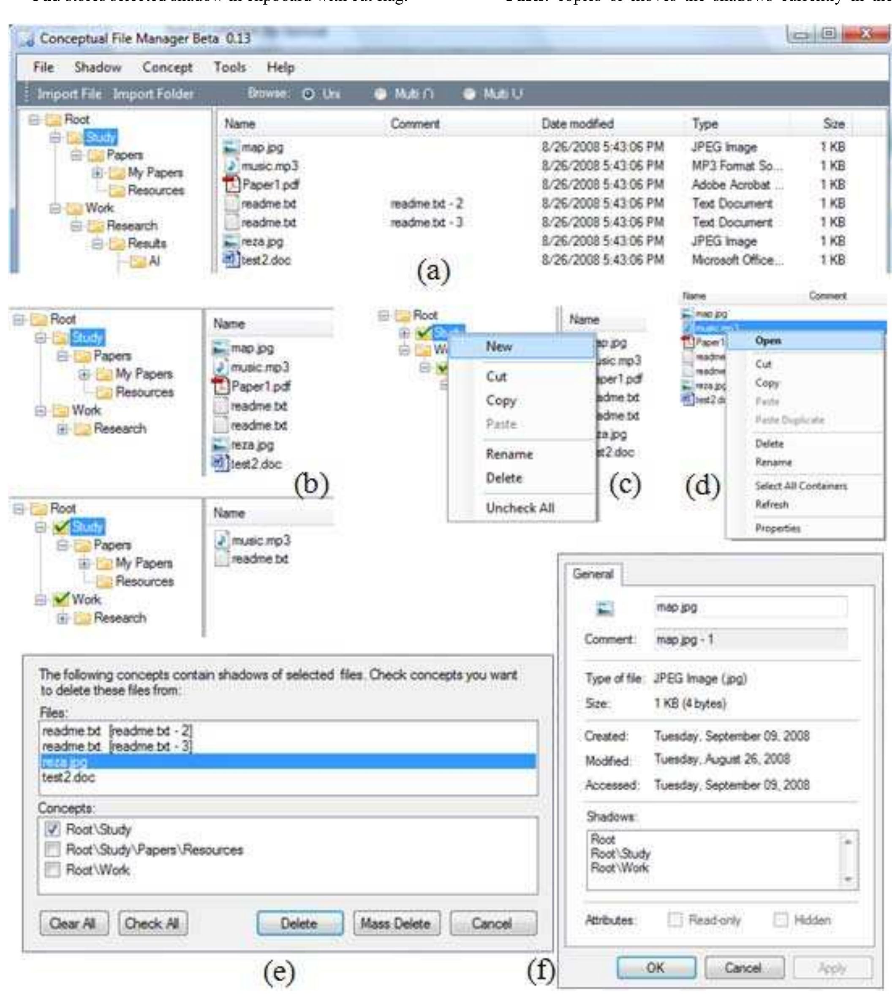Click the red Paper1.pdf icon in panel (a) list
This screenshot has height=999, width=892.
pyautogui.click(x=232, y=184)
